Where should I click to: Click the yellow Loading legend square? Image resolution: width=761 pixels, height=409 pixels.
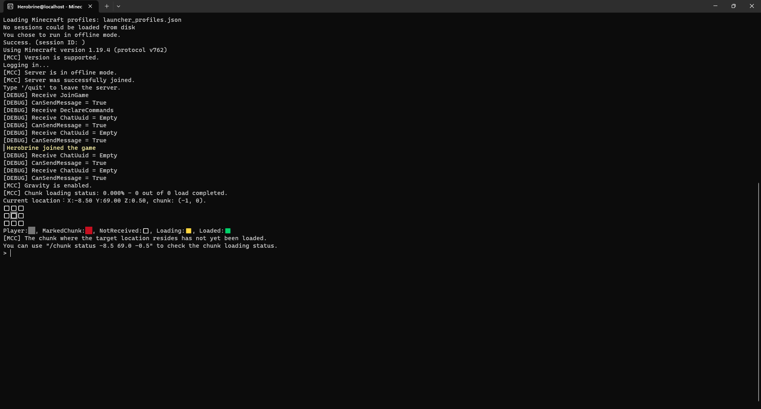click(x=188, y=230)
